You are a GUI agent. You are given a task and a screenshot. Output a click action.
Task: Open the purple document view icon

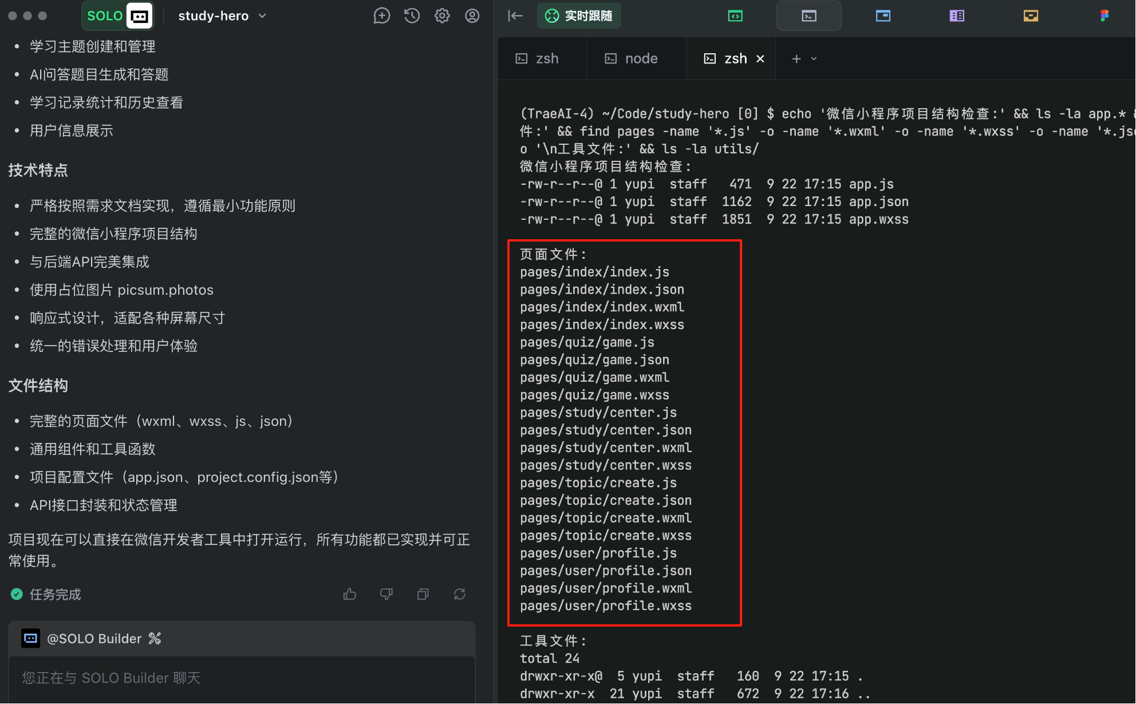click(957, 16)
